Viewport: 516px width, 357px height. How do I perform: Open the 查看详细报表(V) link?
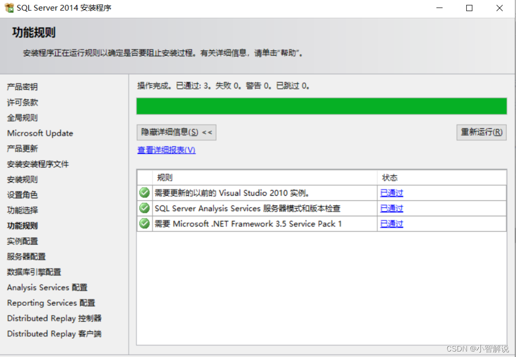click(x=167, y=150)
